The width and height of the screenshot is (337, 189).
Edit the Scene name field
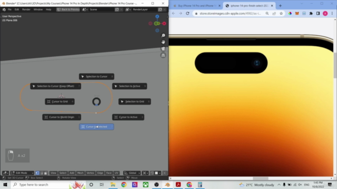point(102,9)
